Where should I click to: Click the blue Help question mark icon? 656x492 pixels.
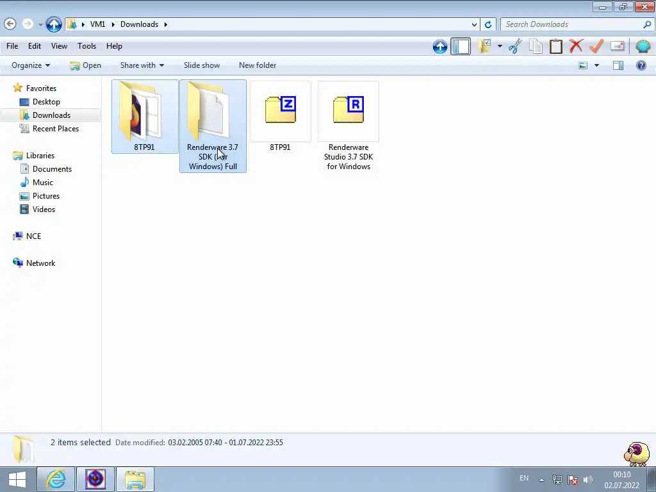click(x=641, y=65)
